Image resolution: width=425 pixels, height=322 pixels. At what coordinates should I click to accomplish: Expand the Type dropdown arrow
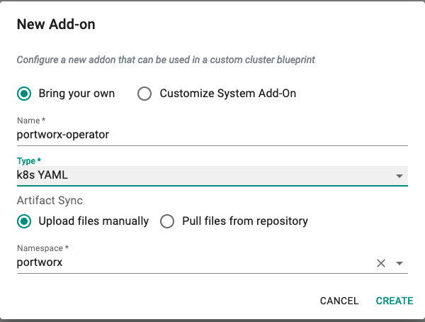pos(399,176)
